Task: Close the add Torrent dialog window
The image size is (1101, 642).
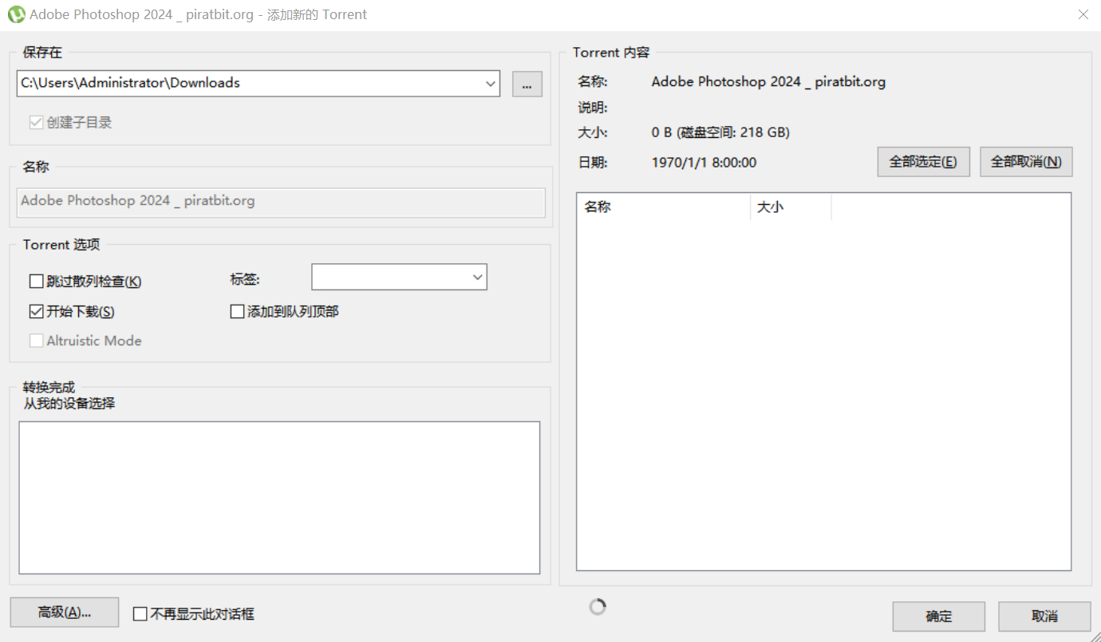Action: coord(1083,14)
